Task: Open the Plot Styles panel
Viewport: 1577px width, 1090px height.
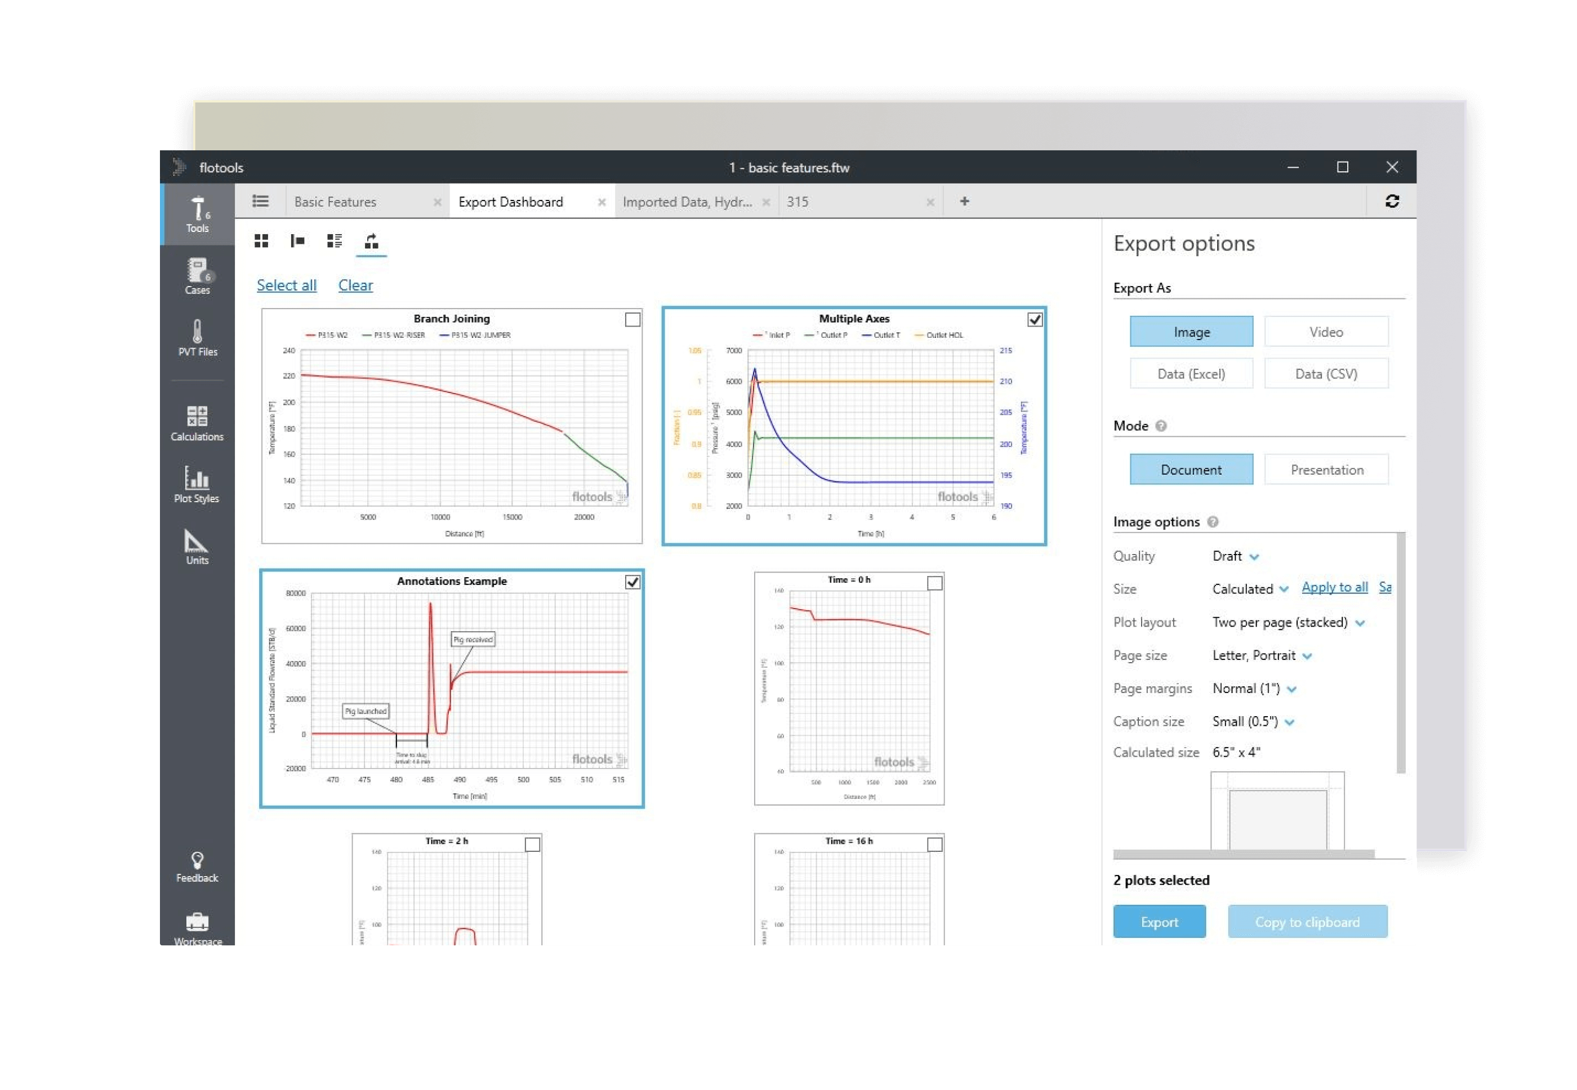Action: 198,484
